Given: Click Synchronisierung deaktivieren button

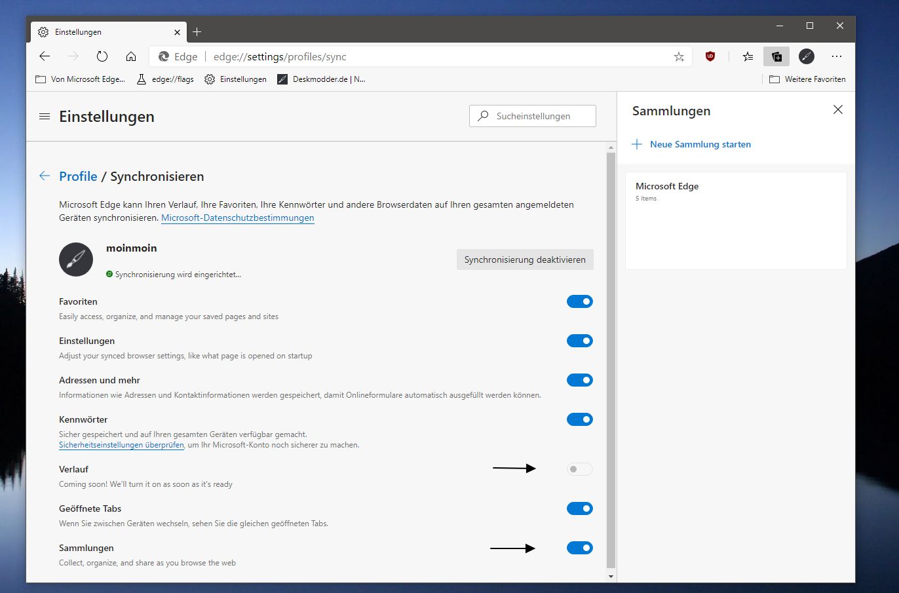Looking at the screenshot, I should [x=525, y=259].
